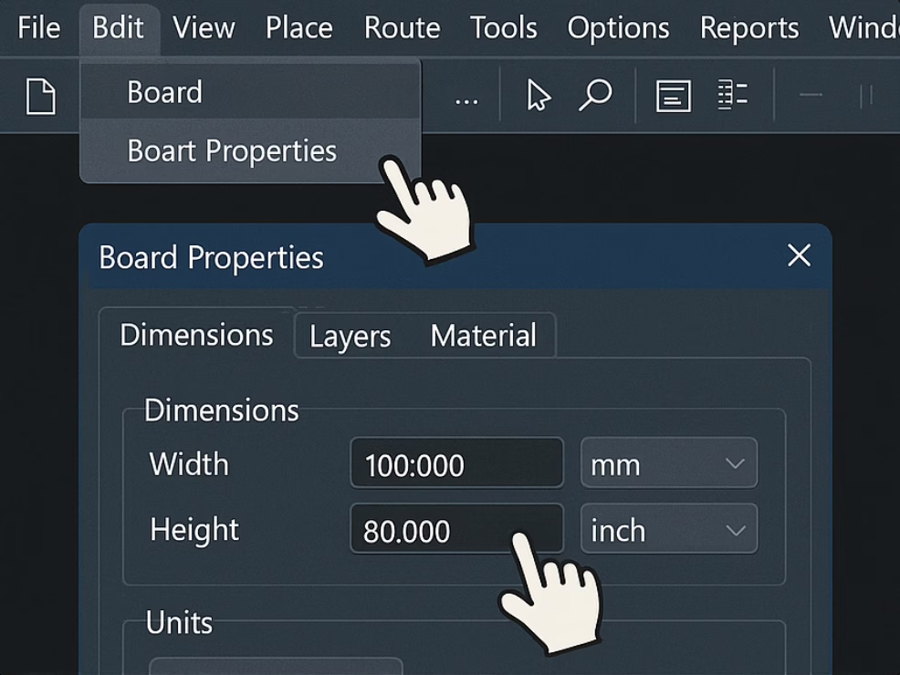900x675 pixels.
Task: Click the align list toolbar icon
Action: (732, 95)
